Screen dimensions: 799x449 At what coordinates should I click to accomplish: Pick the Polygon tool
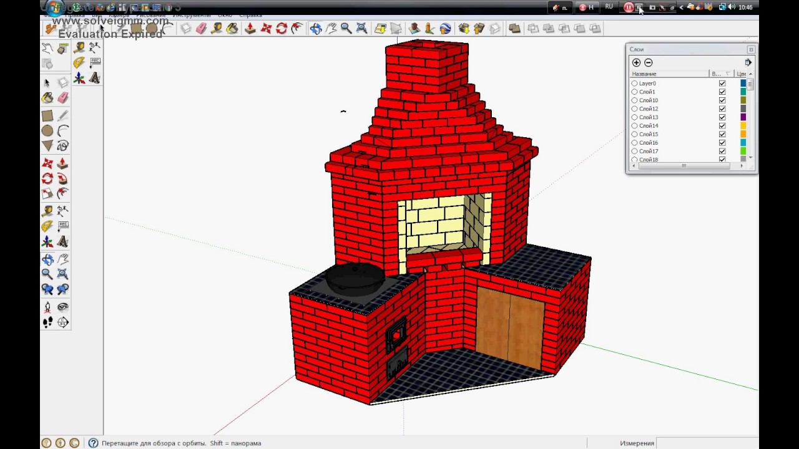[47, 146]
